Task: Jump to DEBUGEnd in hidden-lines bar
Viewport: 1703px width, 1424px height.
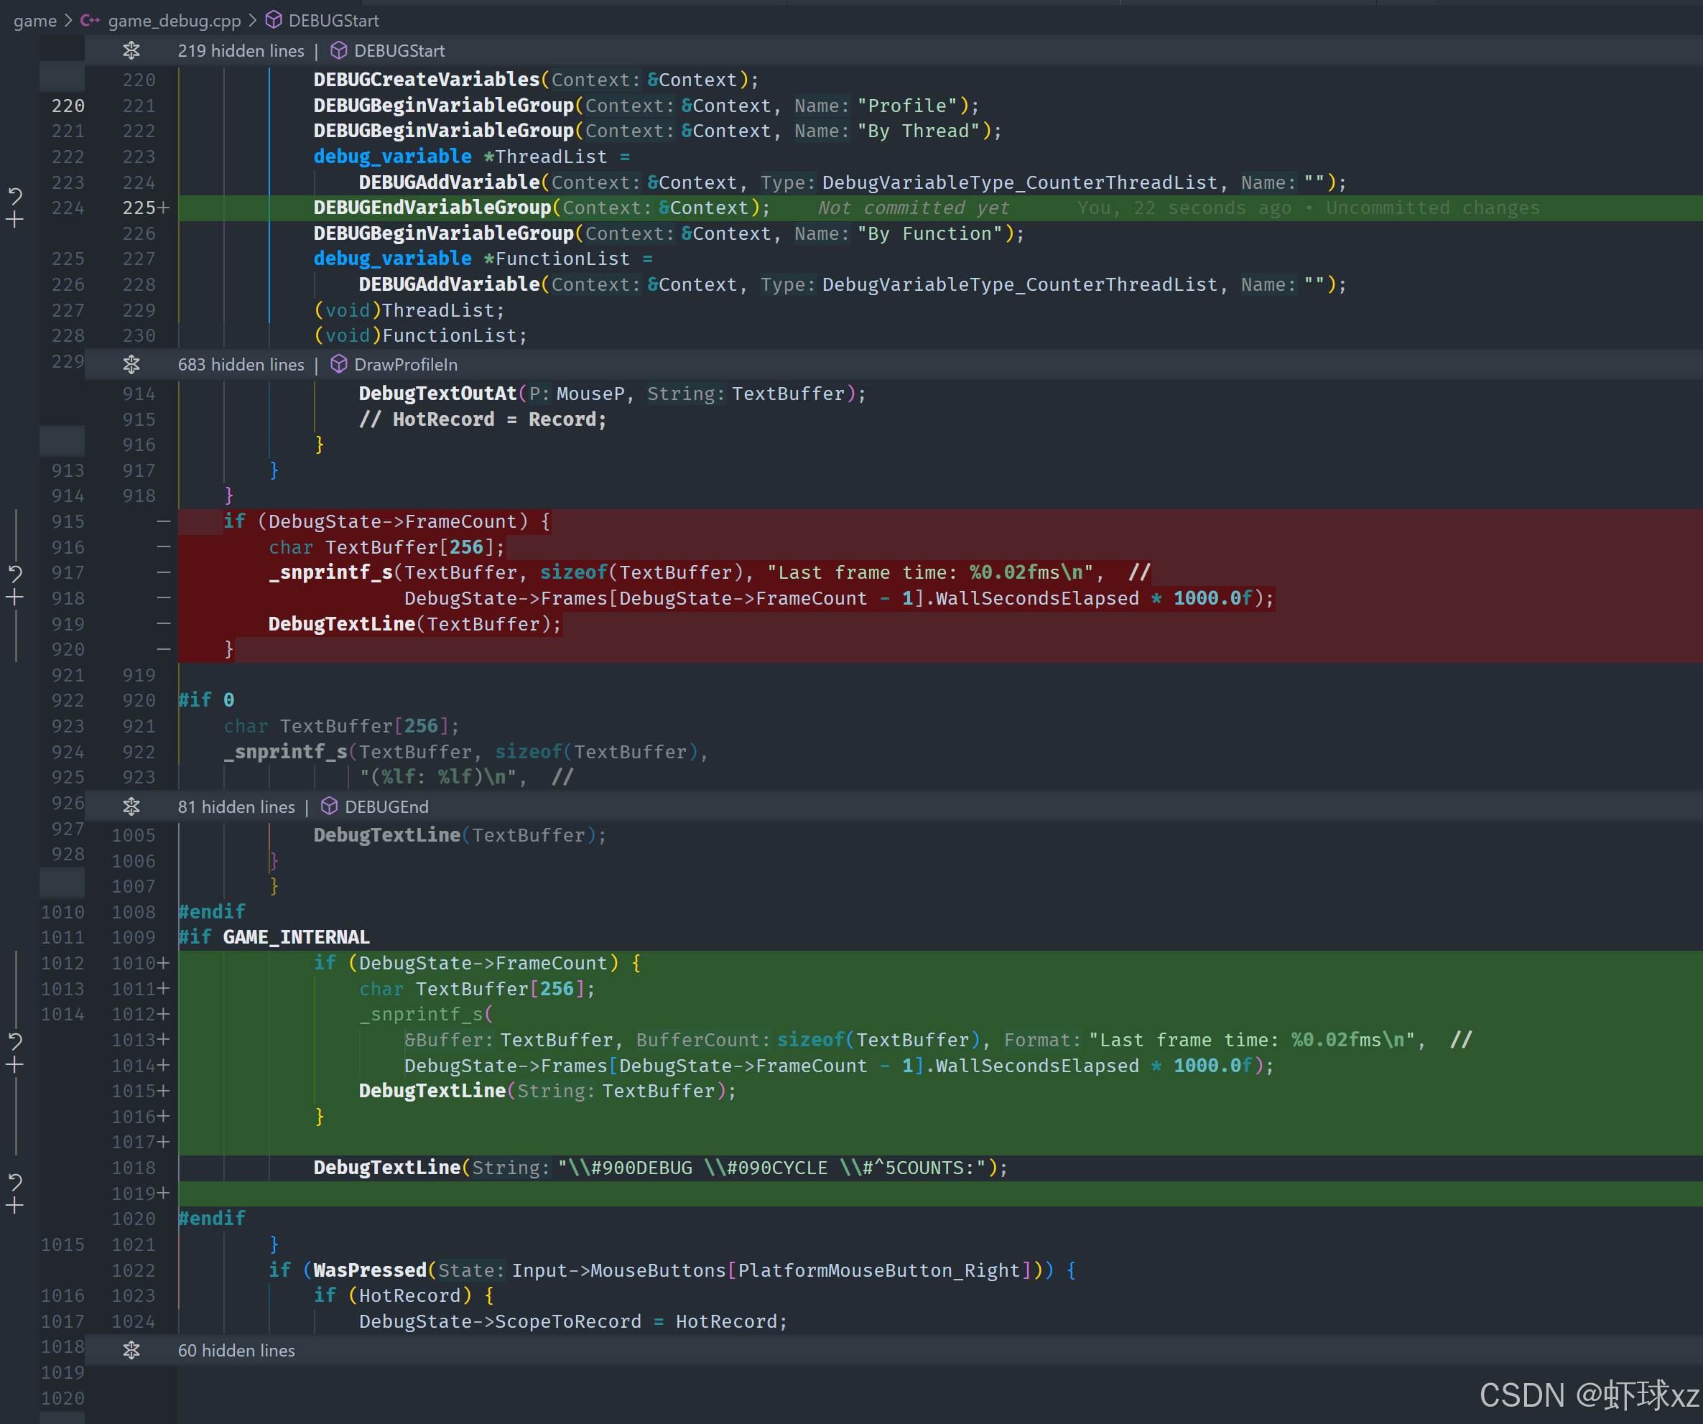Action: (386, 807)
